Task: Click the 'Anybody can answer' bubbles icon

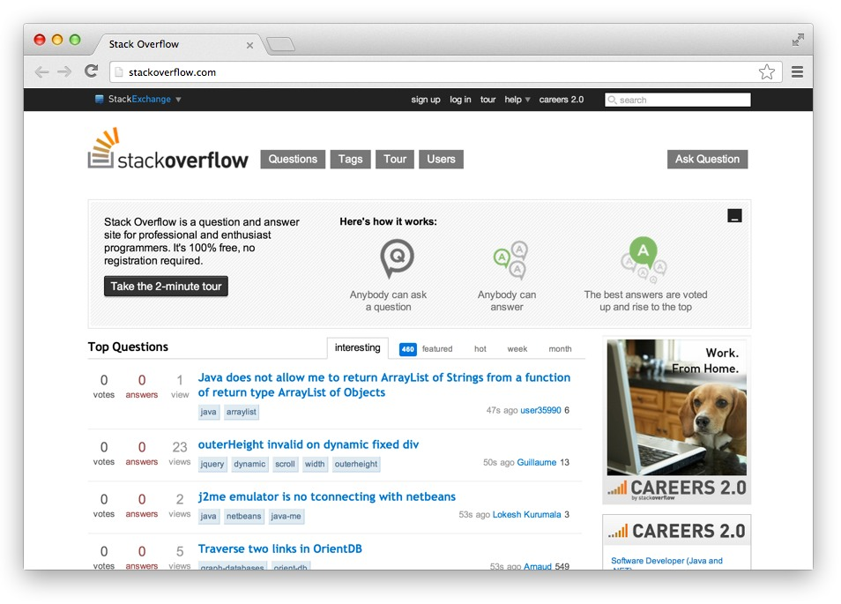Action: [x=511, y=260]
